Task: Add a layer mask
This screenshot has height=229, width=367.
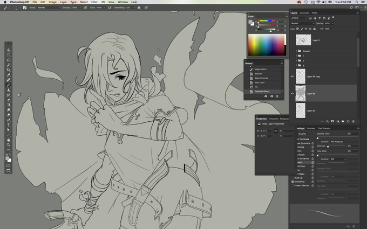Action: 332,121
